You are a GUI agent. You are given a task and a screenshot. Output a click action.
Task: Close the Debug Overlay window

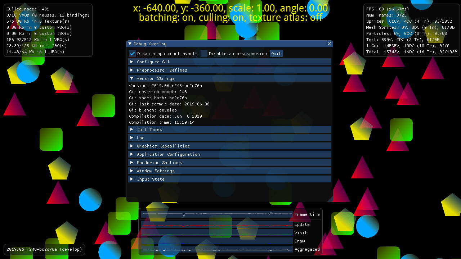click(x=329, y=44)
